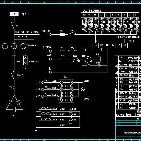Select the C401 wire label

pyautogui.click(x=63, y=120)
